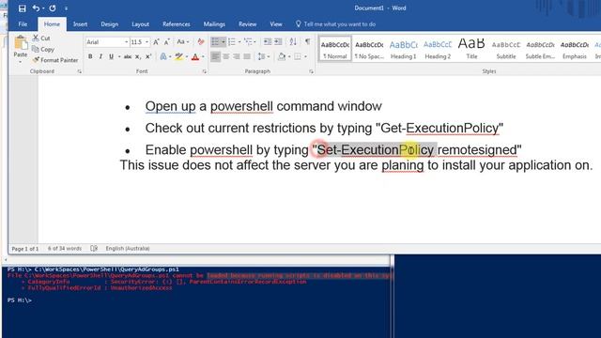Open Paragraph dialog launcher

pyautogui.click(x=311, y=71)
